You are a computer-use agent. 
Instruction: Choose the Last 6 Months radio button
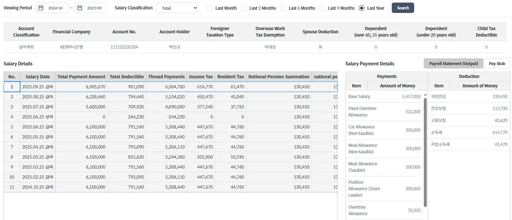pyautogui.click(x=283, y=8)
